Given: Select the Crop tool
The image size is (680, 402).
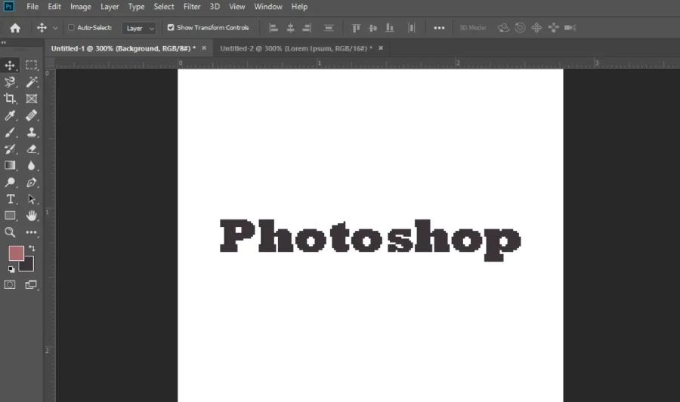Looking at the screenshot, I should (x=10, y=99).
